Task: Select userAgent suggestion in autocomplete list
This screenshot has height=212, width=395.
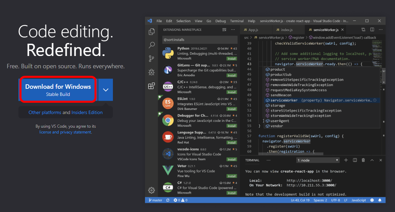Action: click(322, 121)
